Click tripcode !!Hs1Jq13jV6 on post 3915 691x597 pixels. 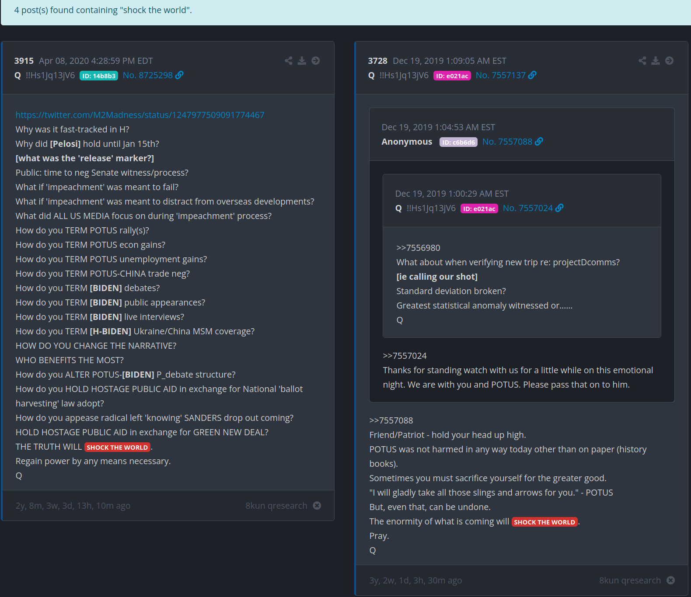[x=50, y=75]
